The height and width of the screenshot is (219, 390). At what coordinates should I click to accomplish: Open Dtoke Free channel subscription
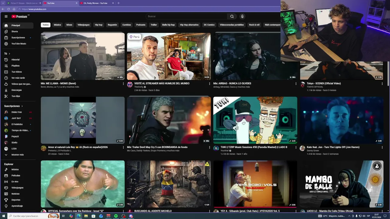coord(18,112)
